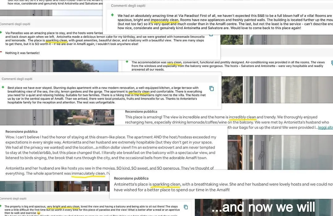This screenshot has height=216, width=333.
Task: Click 'Commenti degli ospiti' heading above 'Via Paradiso was an amazing place'
Action: tap(15, 24)
